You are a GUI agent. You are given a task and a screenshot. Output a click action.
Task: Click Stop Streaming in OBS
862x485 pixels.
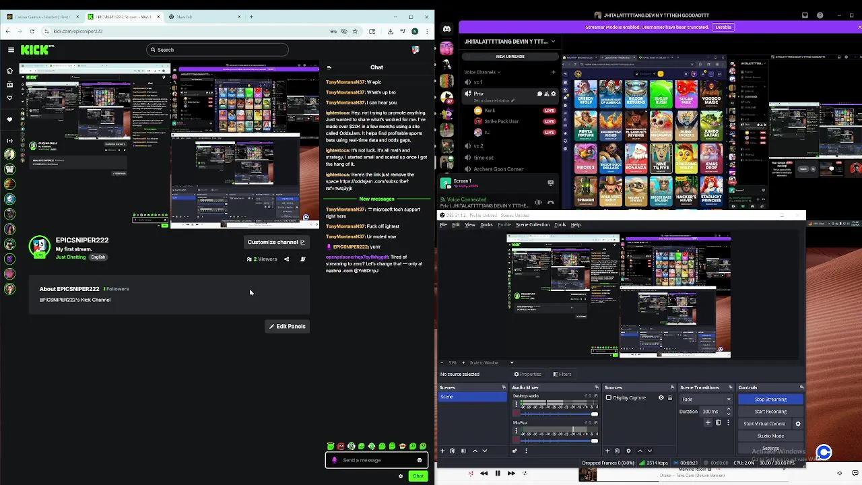(770, 399)
